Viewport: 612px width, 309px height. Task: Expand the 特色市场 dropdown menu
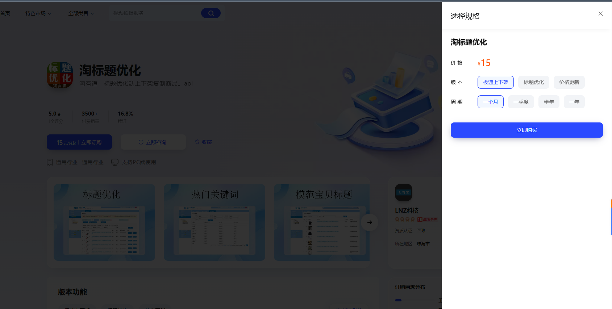(38, 13)
